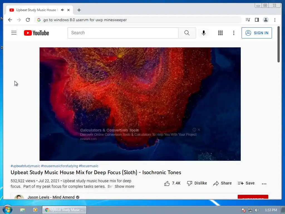The height and width of the screenshot is (214, 285).
Task: Open a new tab with the plus button
Action: pos(79,10)
